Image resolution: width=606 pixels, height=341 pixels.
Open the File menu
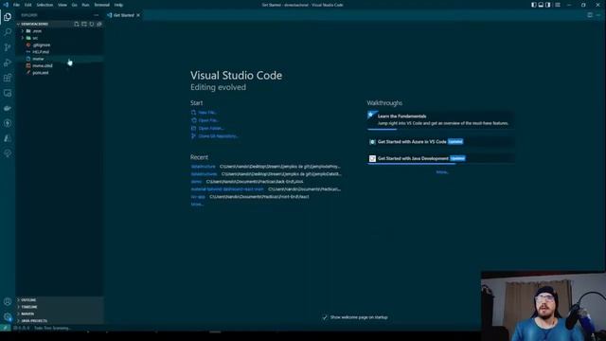tap(16, 5)
